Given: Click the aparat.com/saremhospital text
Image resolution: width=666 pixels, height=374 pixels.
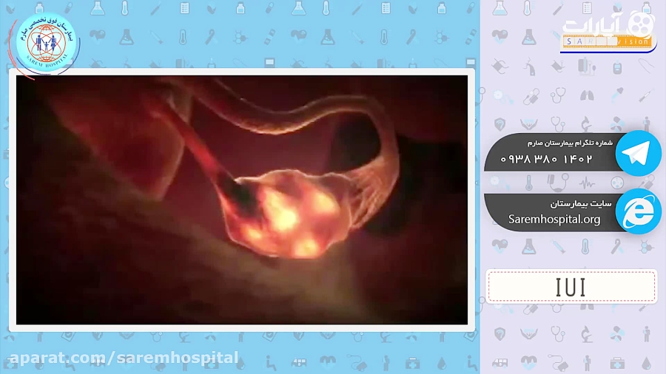Looking at the screenshot, I should (x=124, y=358).
